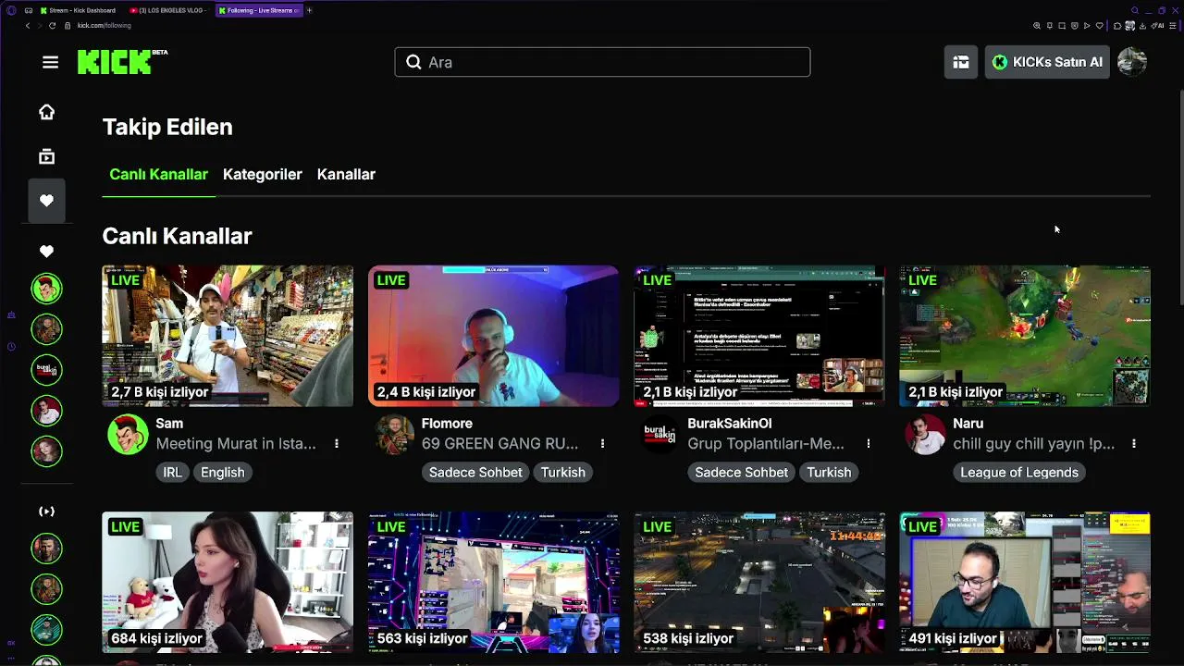The height and width of the screenshot is (666, 1184).
Task: Click the browser address bar kick.com/following
Action: click(105, 26)
